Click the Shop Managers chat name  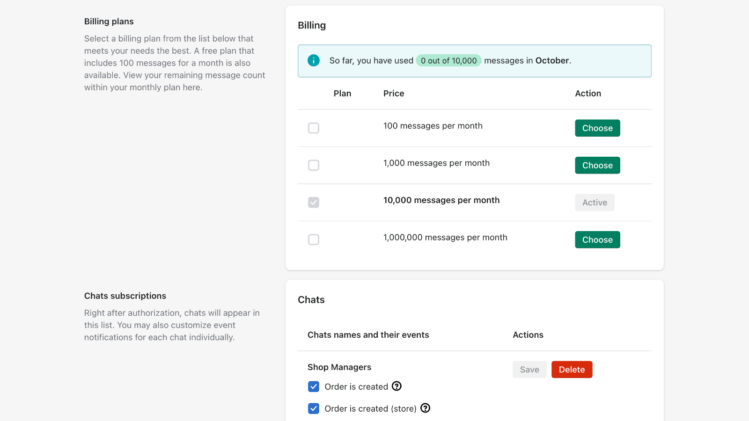(x=340, y=367)
